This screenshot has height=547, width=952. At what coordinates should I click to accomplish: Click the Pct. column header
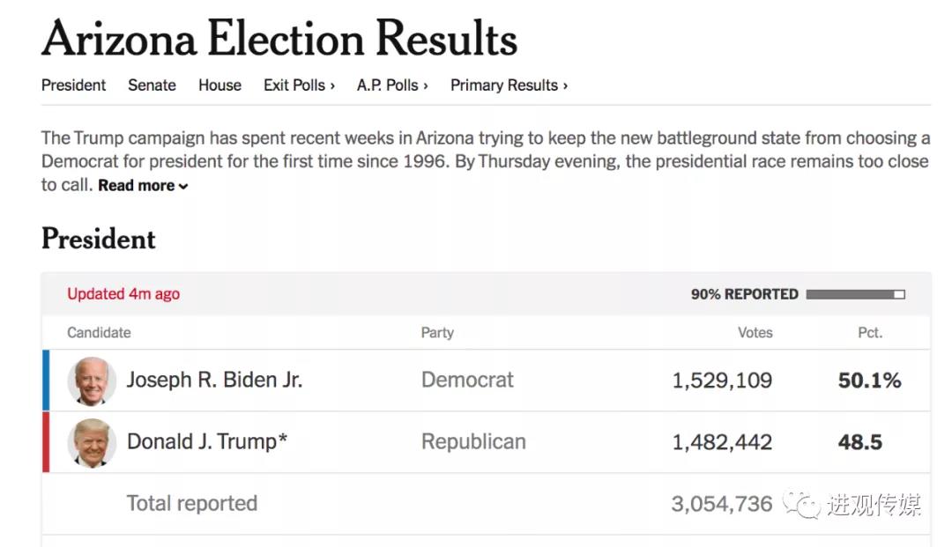tap(869, 333)
